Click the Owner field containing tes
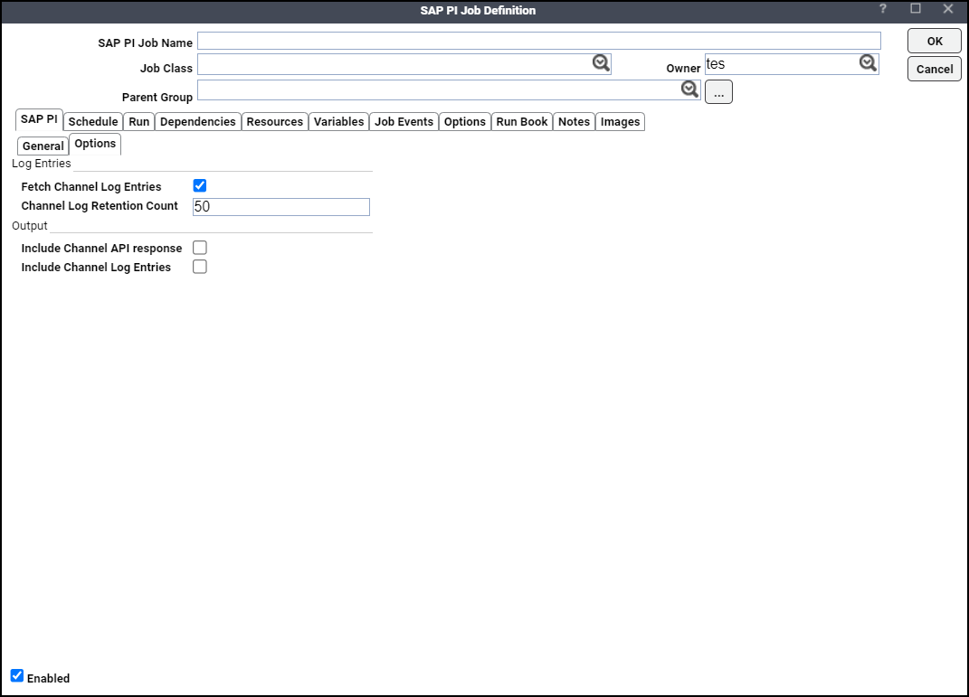Screen dimensions: 969x697 tap(792, 64)
